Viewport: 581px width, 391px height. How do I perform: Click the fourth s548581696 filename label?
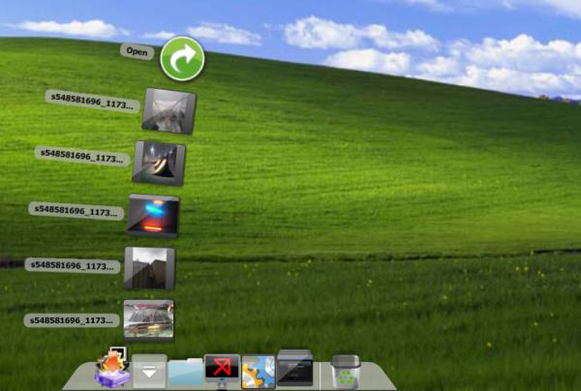(73, 264)
